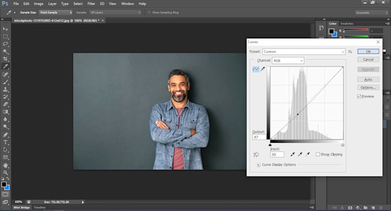This screenshot has width=391, height=211.
Task: Click Cancel in the Curves dialog
Action: pyautogui.click(x=368, y=60)
